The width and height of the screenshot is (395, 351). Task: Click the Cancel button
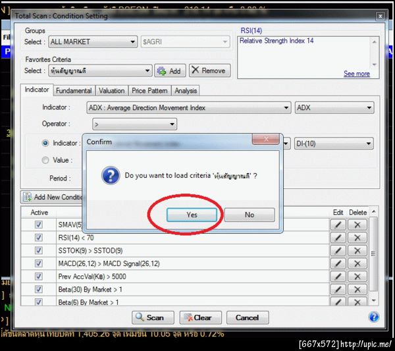pos(248,317)
